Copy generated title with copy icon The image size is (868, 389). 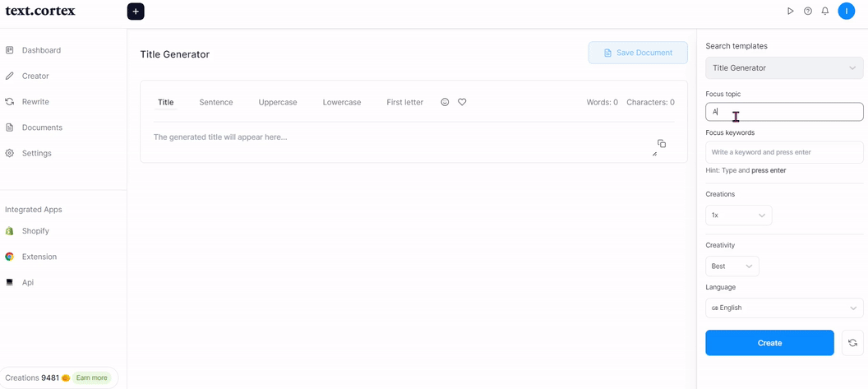click(662, 144)
